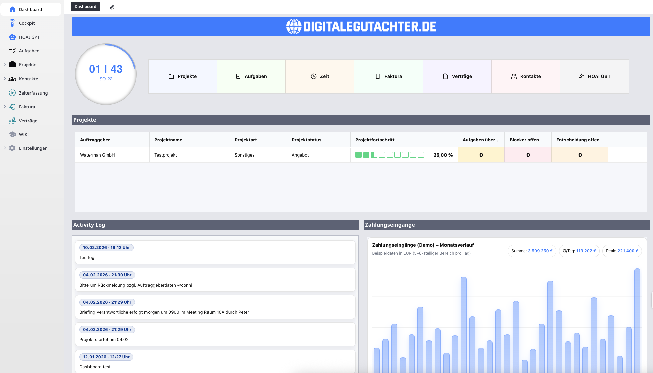Click the checkbox icon on Aufgaben tile
Screen dimensions: 653x373
[238, 76]
